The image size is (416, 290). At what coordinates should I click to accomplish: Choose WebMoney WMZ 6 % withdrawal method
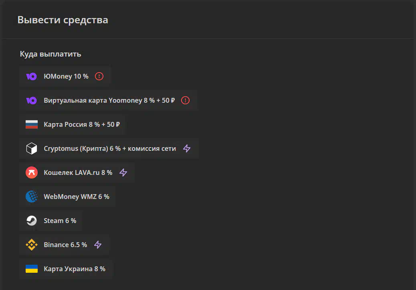[67, 197]
